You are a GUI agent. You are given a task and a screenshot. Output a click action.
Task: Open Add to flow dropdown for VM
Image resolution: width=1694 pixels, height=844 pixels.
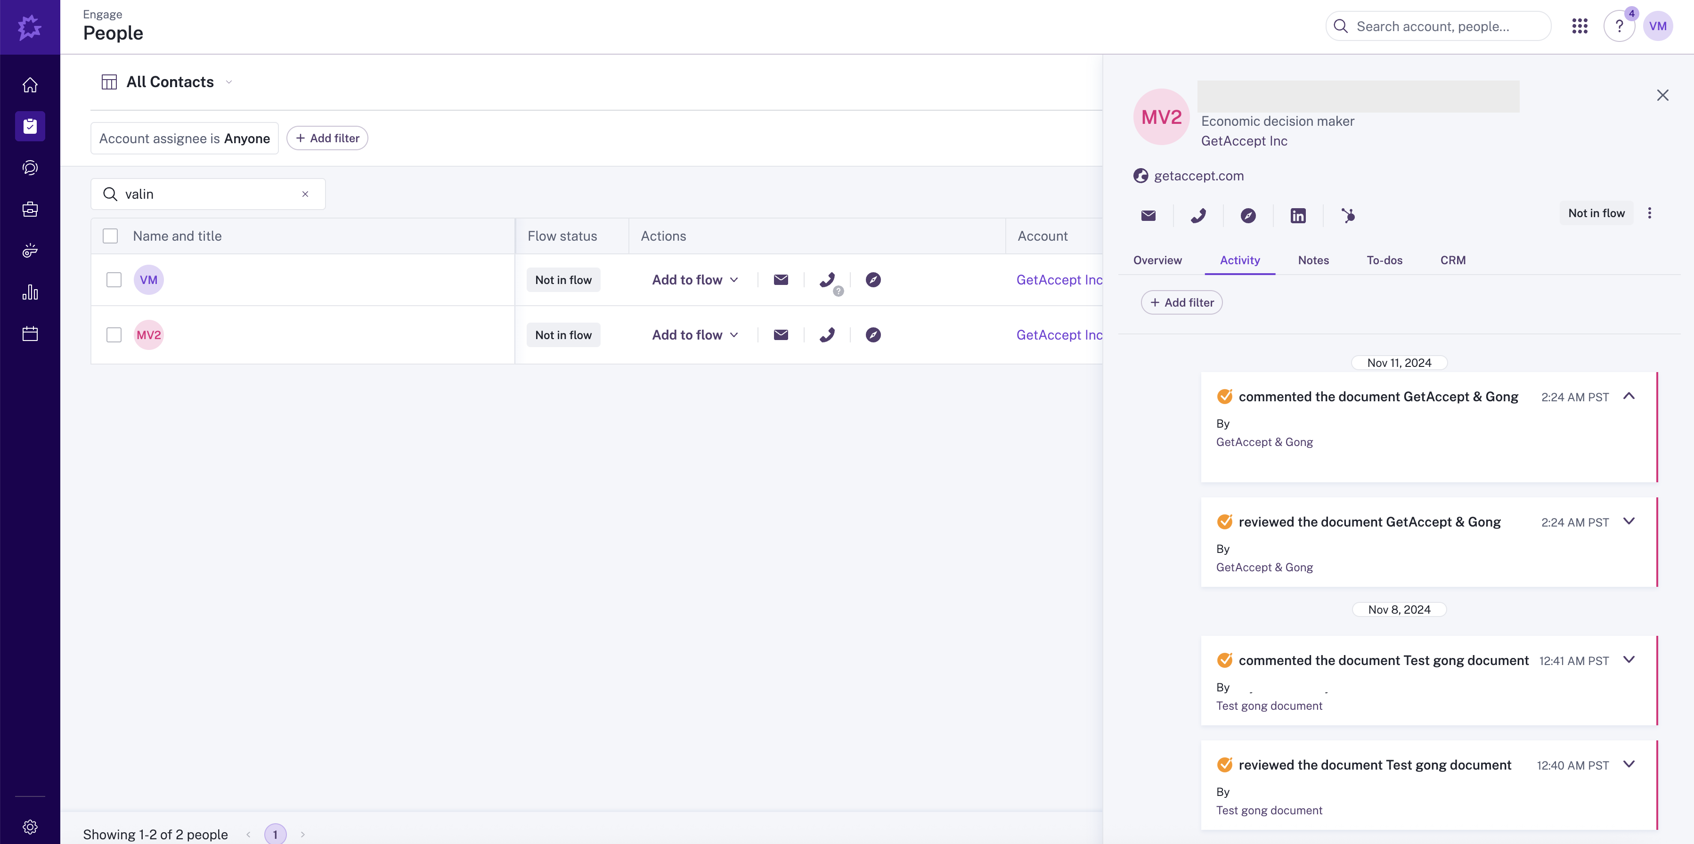click(694, 280)
